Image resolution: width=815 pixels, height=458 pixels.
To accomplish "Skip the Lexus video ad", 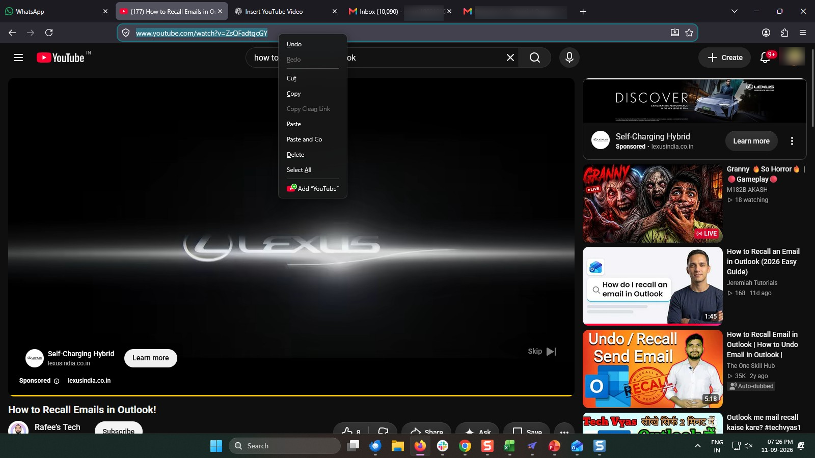I will 542,351.
